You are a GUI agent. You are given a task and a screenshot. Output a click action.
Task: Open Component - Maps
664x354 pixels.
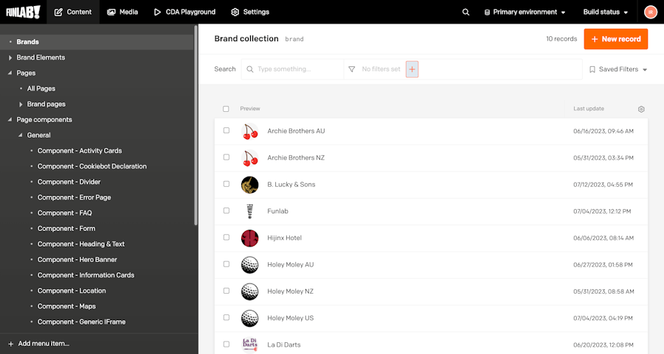[x=66, y=306]
